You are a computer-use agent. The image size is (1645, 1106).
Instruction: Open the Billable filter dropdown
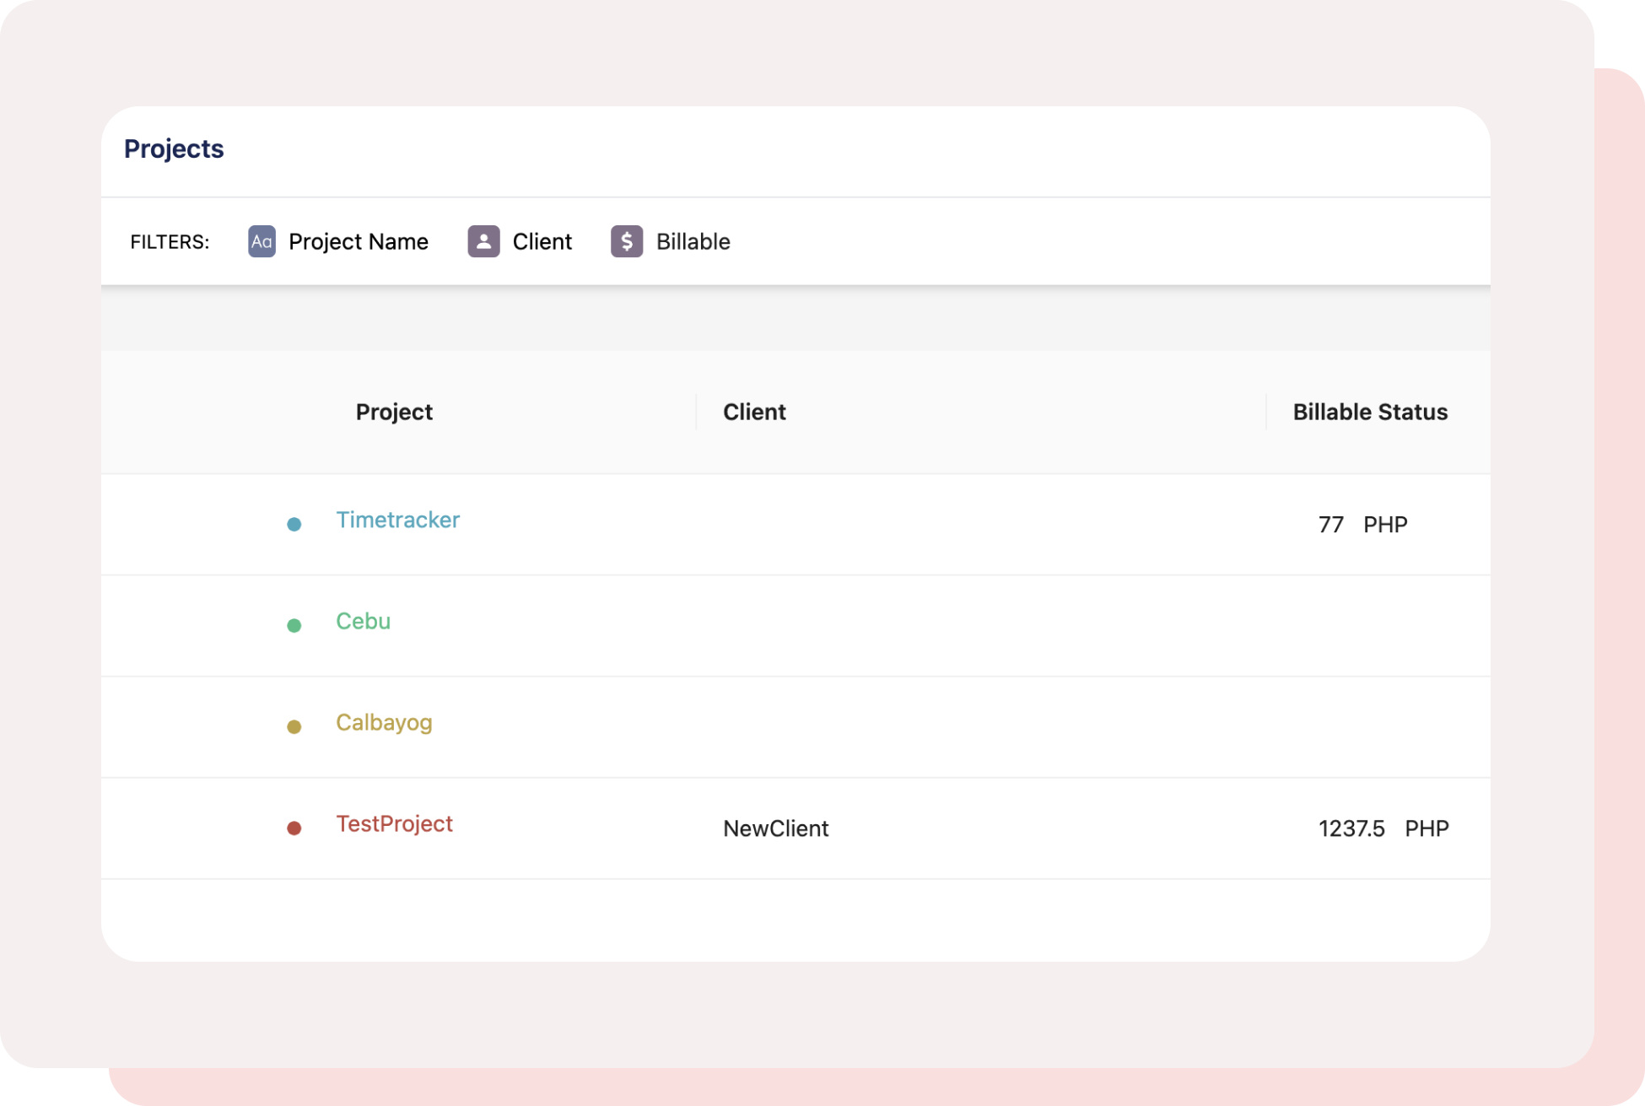693,241
